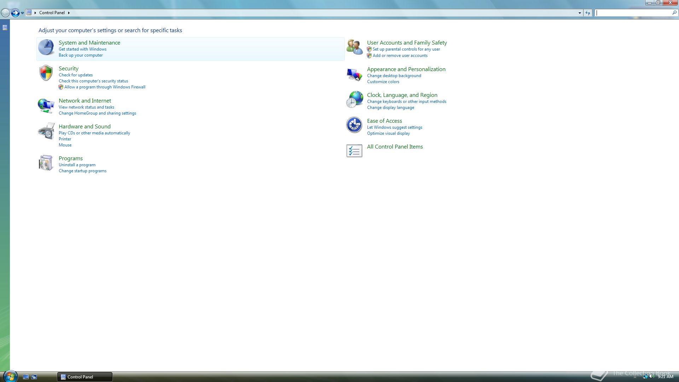The image size is (679, 382).
Task: Open User Accounts and Family Safety heading
Action: click(407, 43)
